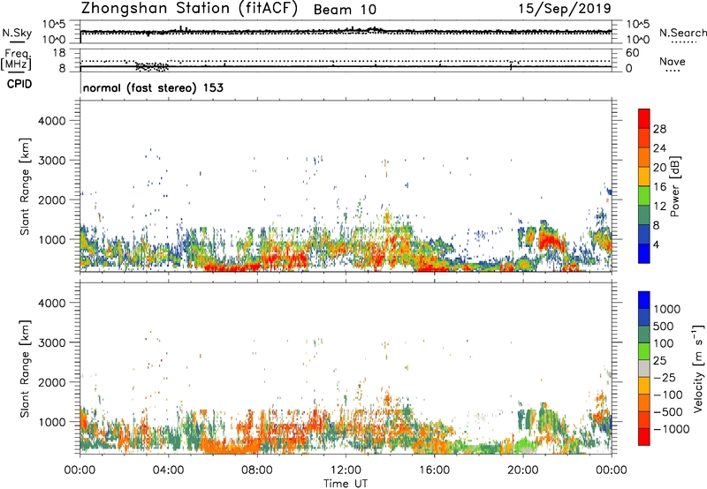Click the 10^5 tick beside N.Sky
Image resolution: width=707 pixels, height=489 pixels.
click(54, 25)
